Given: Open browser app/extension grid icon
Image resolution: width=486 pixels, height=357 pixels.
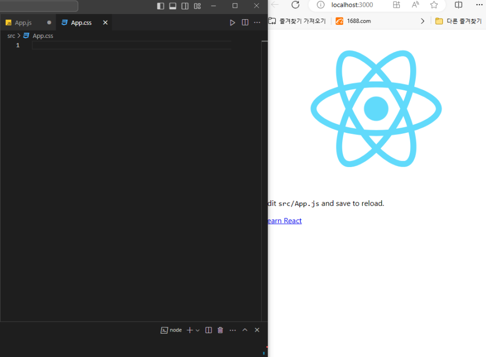Looking at the screenshot, I should (396, 5).
